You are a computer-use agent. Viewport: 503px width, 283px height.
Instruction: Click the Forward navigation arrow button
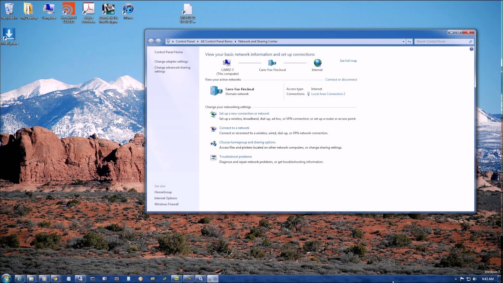click(x=158, y=41)
